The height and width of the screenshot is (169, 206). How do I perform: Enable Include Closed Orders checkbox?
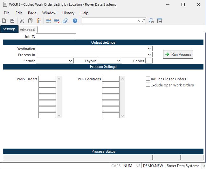[x=148, y=79]
